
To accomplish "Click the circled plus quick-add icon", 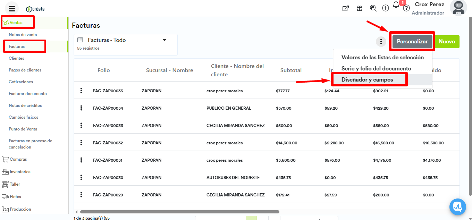I will click(x=385, y=8).
